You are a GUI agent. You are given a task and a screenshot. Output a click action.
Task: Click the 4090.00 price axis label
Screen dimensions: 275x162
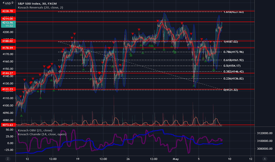point(8,113)
